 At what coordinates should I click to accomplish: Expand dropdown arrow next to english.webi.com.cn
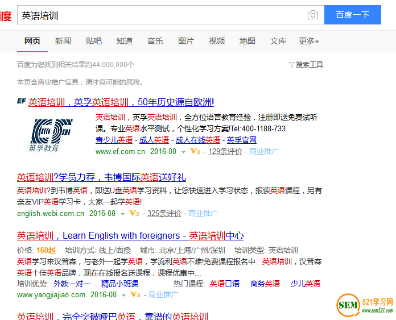tap(123, 214)
